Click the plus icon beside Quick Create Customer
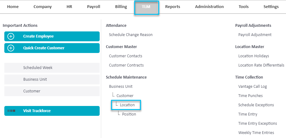This screenshot has width=286, height=138. tap(11, 48)
